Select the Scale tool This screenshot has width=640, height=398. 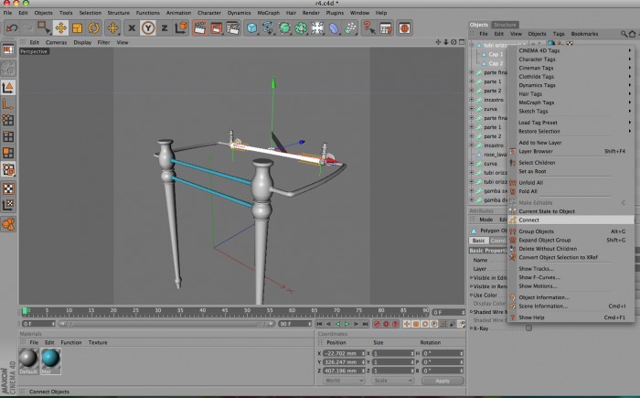(77, 28)
